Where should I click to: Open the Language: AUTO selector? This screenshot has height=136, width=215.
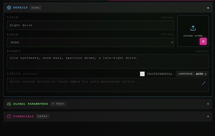coord(192,74)
